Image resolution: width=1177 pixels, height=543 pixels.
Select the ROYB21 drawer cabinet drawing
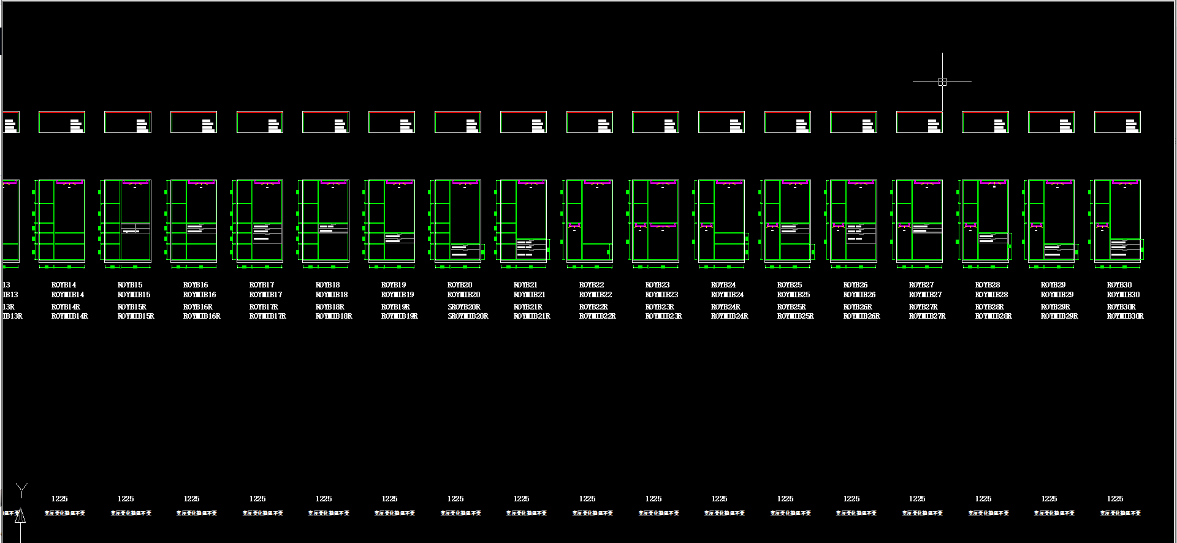[524, 221]
